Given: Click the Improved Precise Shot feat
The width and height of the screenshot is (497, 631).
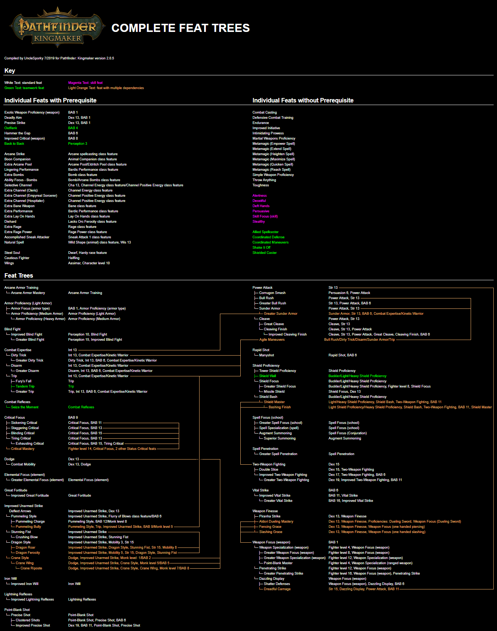Looking at the screenshot, I should pyautogui.click(x=33, y=625).
